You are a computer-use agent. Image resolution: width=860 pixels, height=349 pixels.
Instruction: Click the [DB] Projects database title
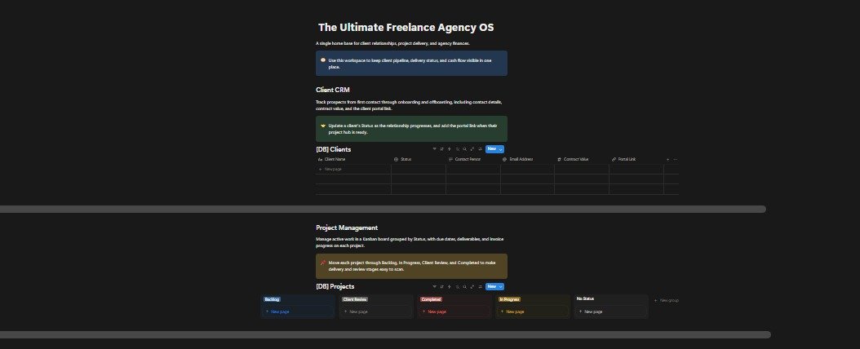(335, 286)
